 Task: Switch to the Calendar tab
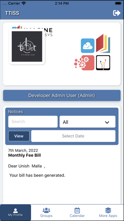(77, 212)
